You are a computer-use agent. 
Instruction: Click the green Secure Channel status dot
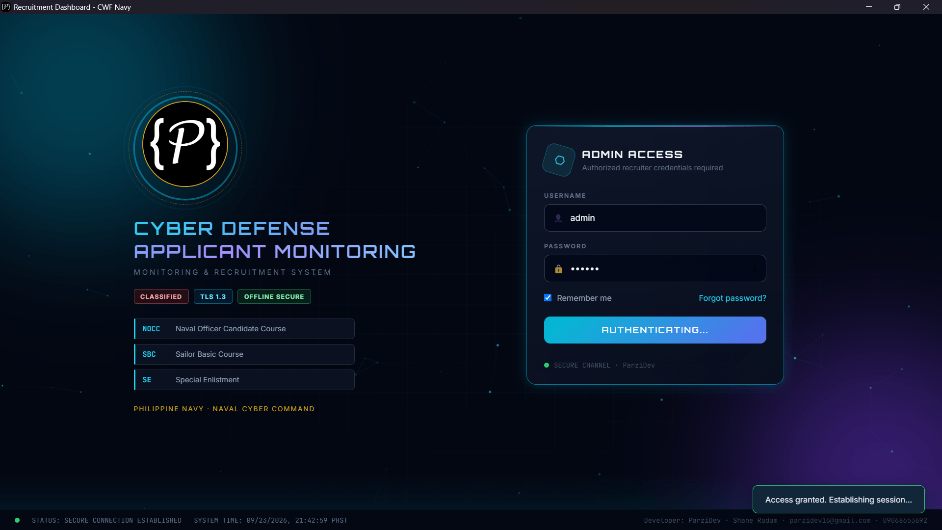tap(547, 365)
